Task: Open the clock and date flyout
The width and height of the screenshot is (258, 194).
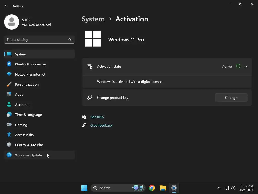Action: tap(246, 188)
